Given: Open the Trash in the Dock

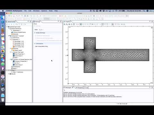Looking at the screenshot, I should (x=3, y=100).
